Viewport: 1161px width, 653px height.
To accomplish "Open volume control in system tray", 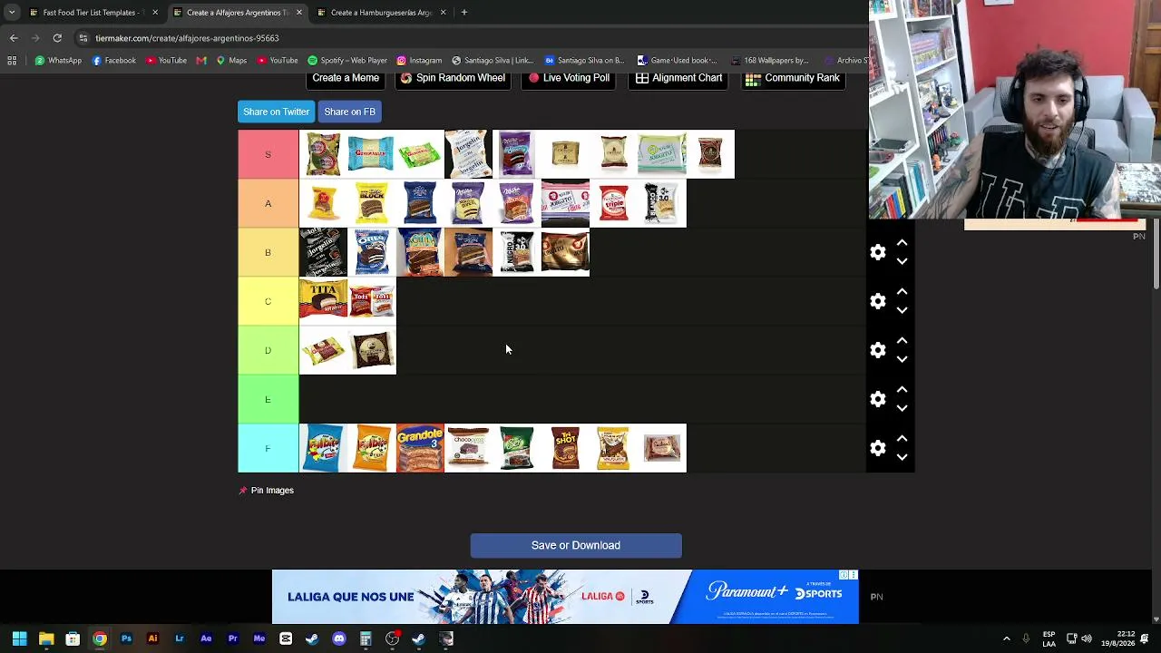I will (x=1086, y=639).
